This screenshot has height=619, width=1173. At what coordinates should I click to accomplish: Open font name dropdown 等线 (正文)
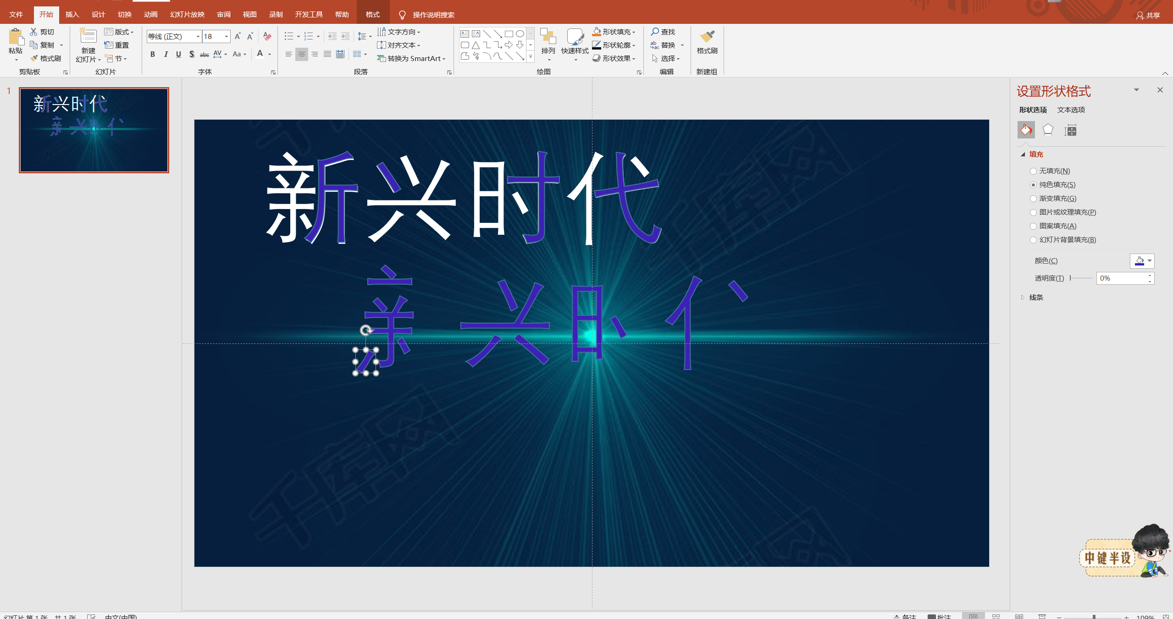(x=198, y=36)
